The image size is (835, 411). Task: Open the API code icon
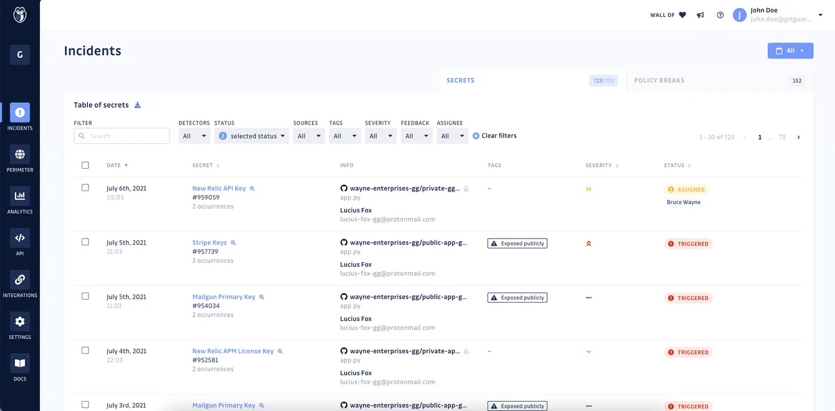[20, 238]
